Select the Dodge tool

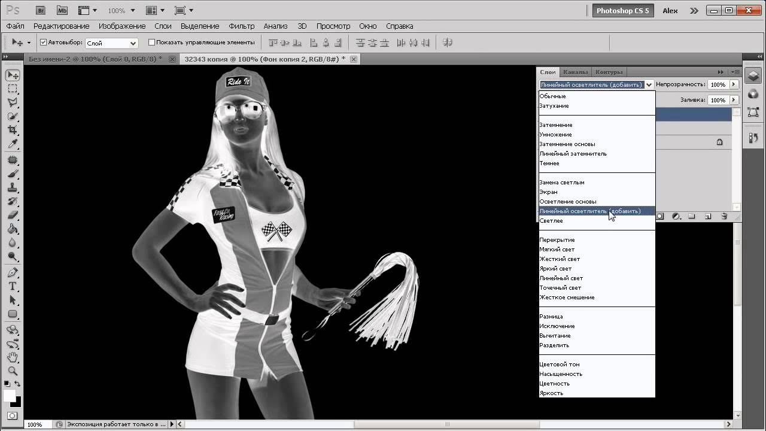pyautogui.click(x=13, y=256)
